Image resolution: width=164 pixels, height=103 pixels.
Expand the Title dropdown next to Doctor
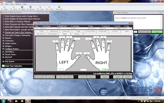click(41, 28)
